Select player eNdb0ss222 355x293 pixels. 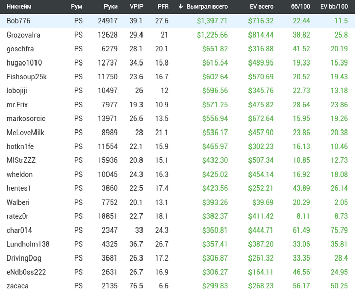[26, 272]
